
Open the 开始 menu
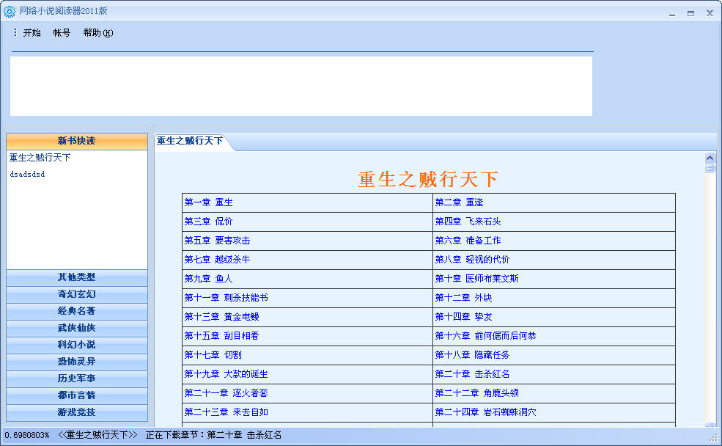point(32,33)
